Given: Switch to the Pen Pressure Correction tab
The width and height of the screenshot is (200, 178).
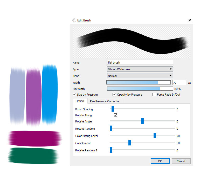Looking at the screenshot, I should (x=105, y=101).
